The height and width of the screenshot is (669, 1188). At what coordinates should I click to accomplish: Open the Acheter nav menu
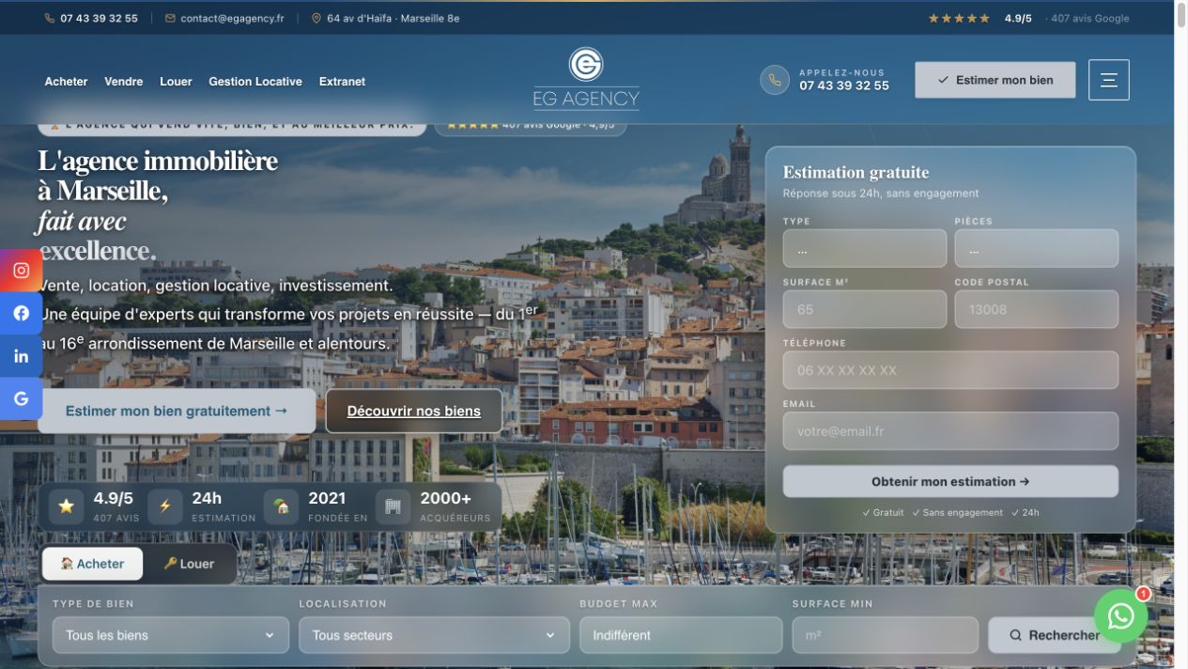click(x=66, y=82)
